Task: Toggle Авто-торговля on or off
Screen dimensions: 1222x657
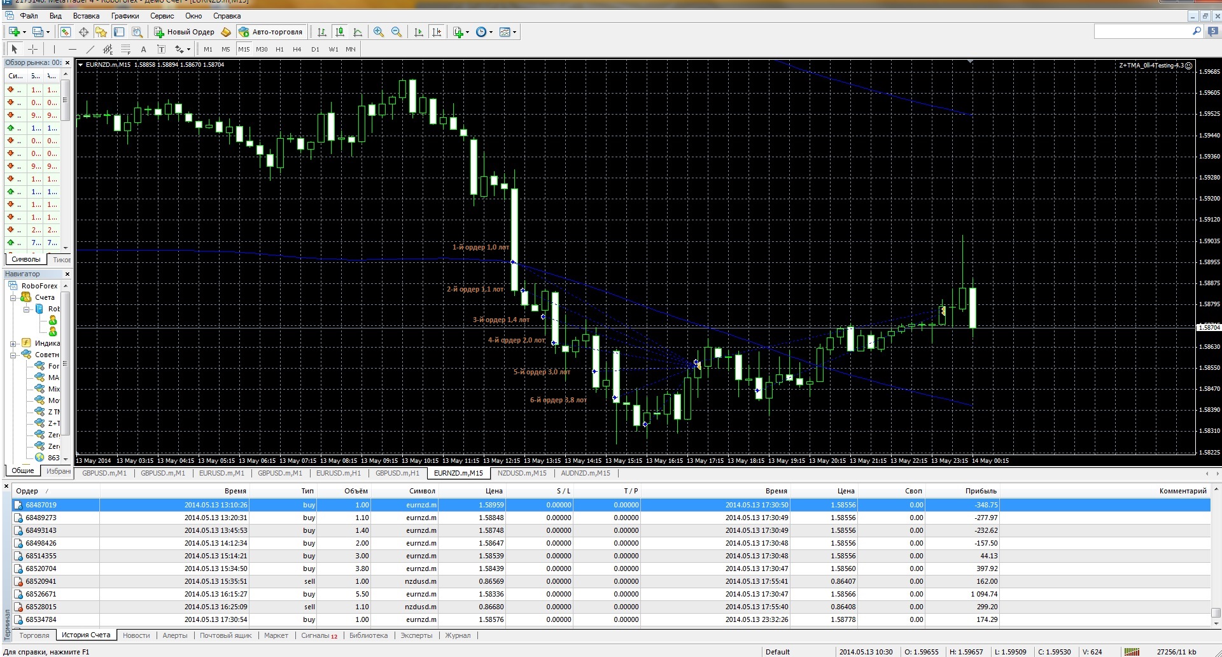Action: point(271,32)
